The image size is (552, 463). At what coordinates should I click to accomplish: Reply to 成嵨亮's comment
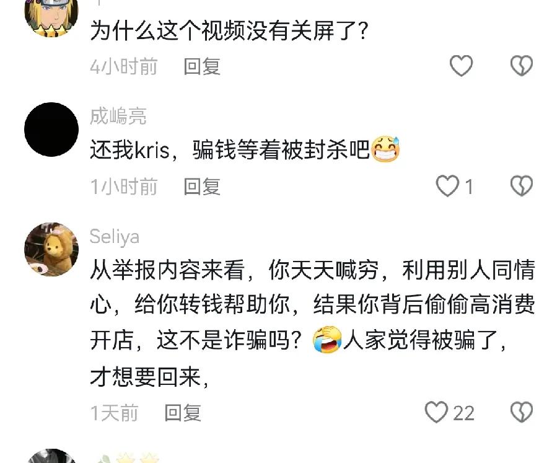(x=202, y=187)
